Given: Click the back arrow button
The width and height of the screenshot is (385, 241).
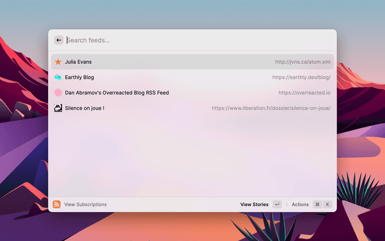Looking at the screenshot, I should (59, 40).
